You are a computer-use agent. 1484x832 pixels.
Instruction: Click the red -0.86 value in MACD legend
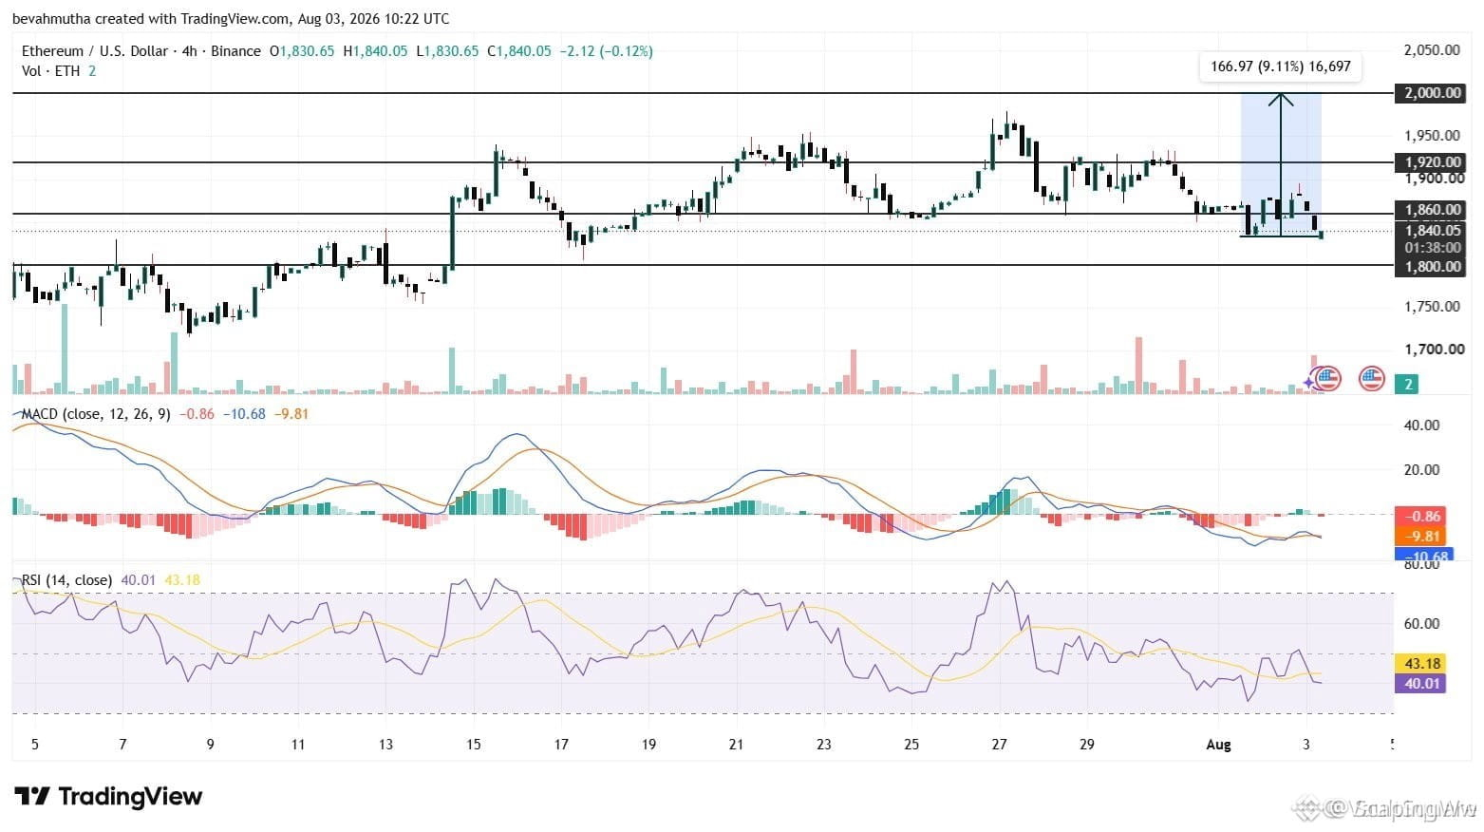(197, 414)
